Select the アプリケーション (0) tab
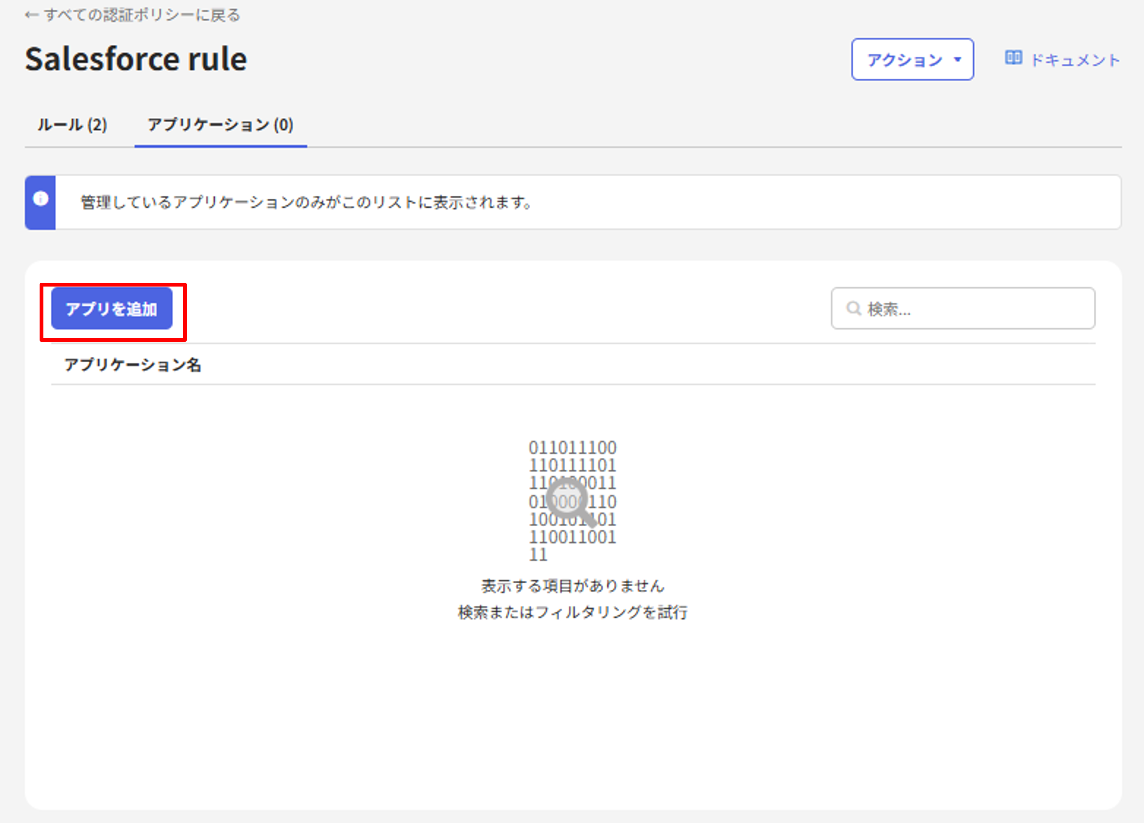This screenshot has width=1144, height=823. tap(220, 125)
